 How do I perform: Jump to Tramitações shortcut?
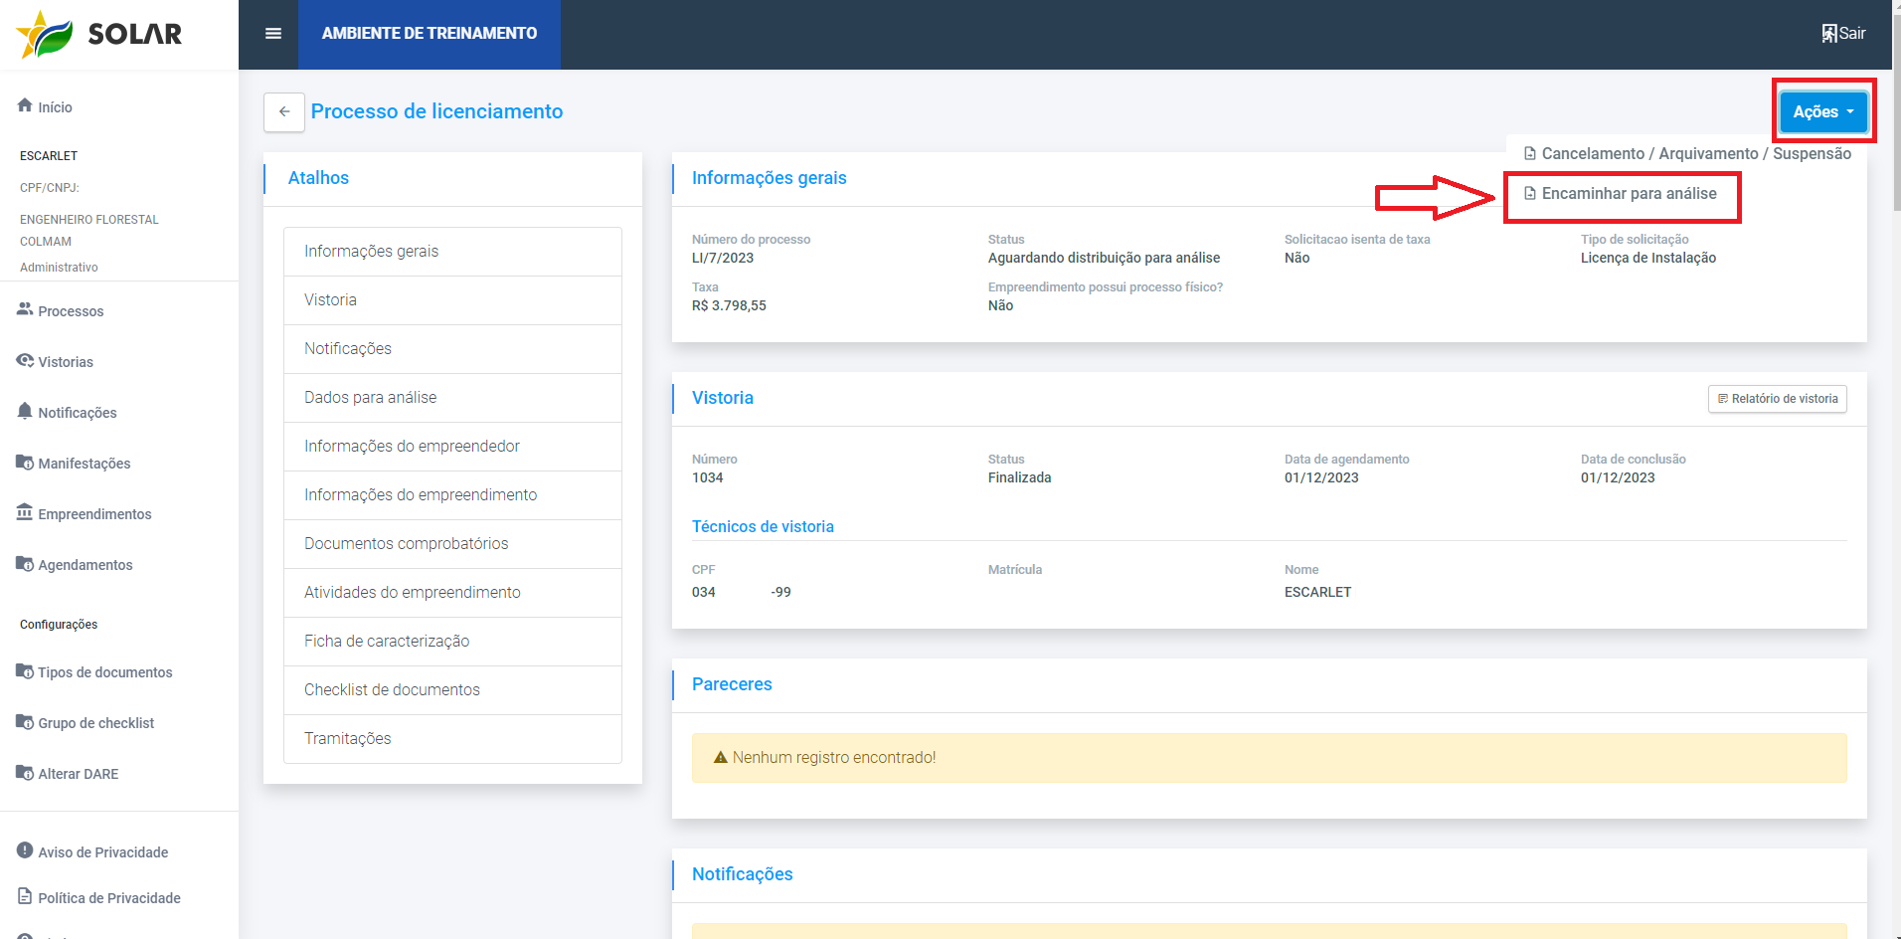point(452,739)
